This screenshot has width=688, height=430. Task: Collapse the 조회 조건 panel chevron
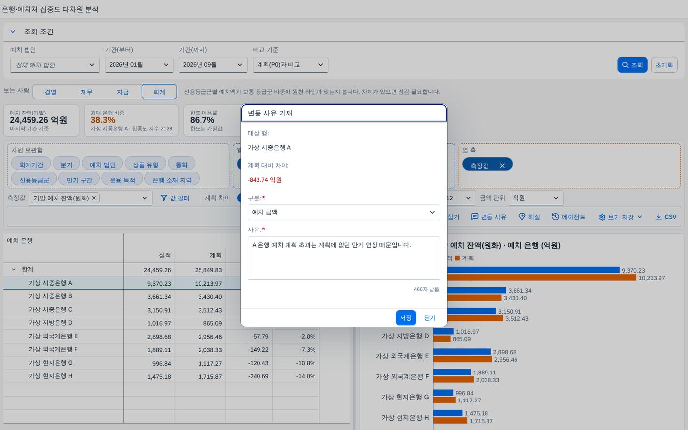pos(13,32)
